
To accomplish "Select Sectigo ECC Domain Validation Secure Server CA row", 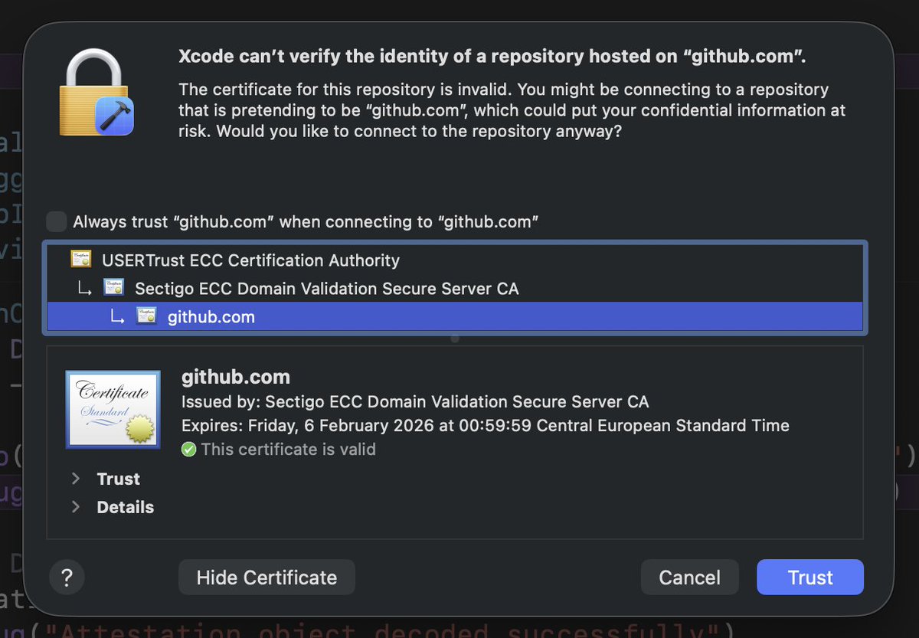I will click(455, 289).
